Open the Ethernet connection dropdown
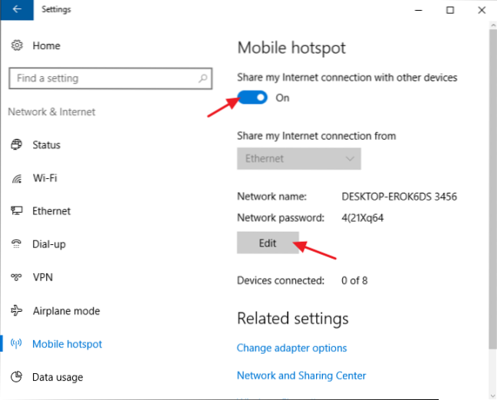Image resolution: width=497 pixels, height=400 pixels. click(x=298, y=158)
